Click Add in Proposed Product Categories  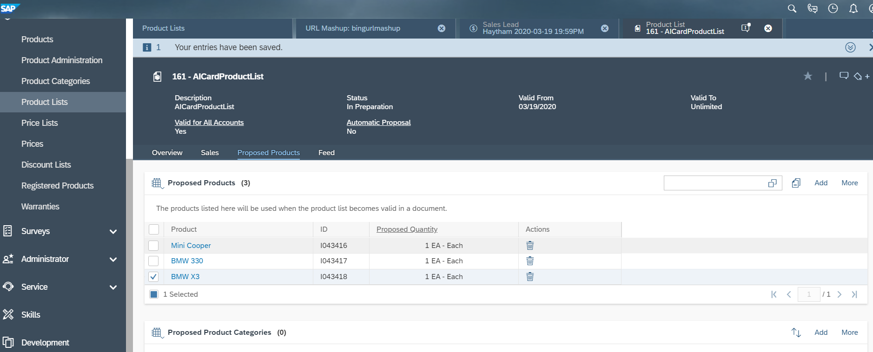point(821,332)
